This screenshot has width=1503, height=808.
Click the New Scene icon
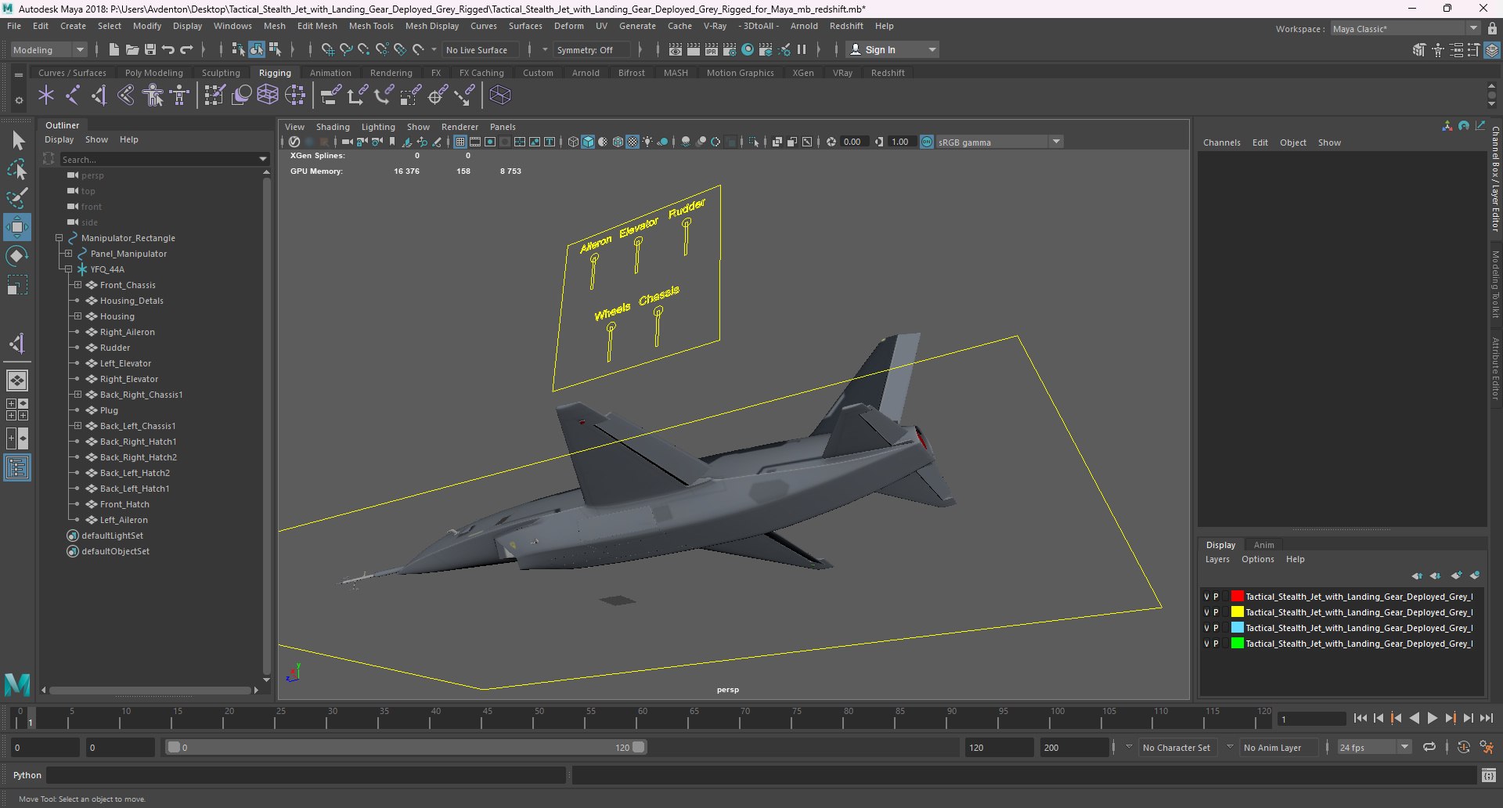[x=114, y=49]
